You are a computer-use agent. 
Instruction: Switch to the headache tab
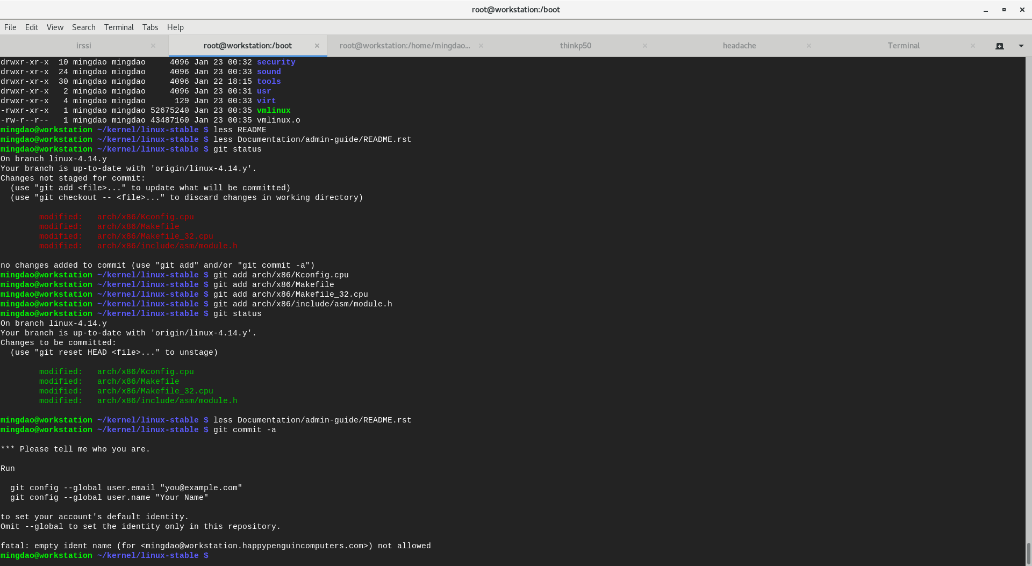pos(739,46)
